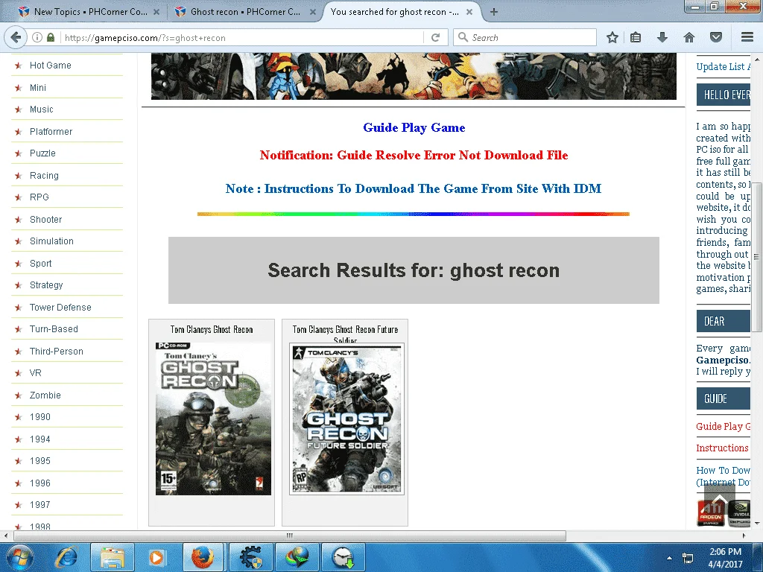
Task: Launch Internet Explorer from taskbar
Action: tap(66, 557)
